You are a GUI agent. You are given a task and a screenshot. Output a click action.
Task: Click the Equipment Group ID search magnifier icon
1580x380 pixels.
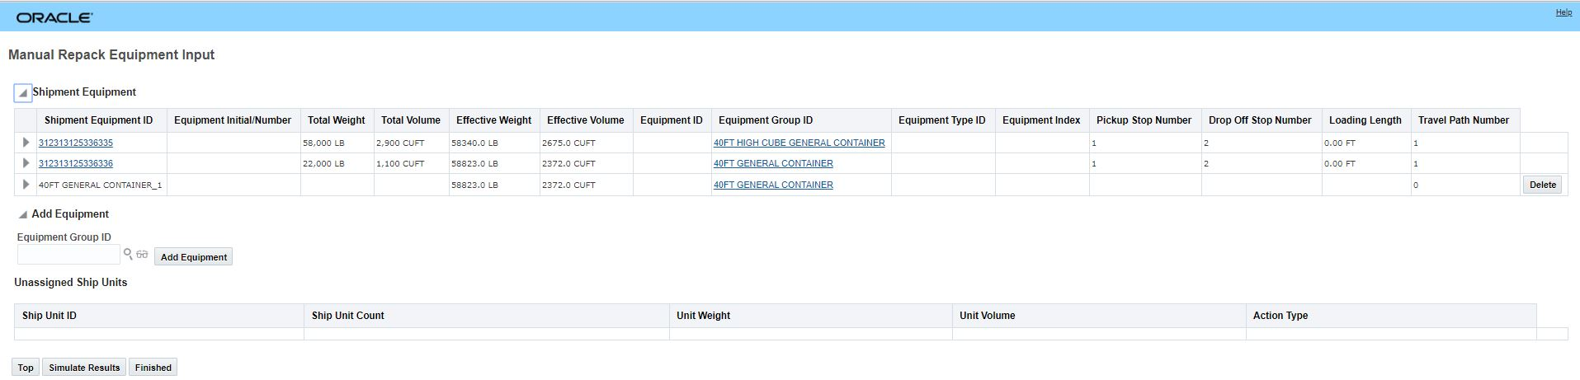128,254
